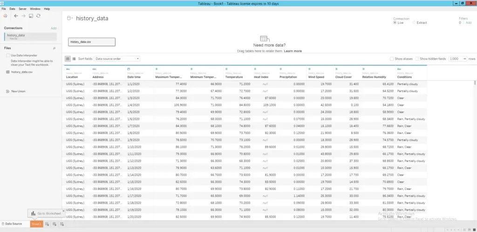Click the Tableau start page logo icon
Viewport: 477px width, 232px height.
5,16
